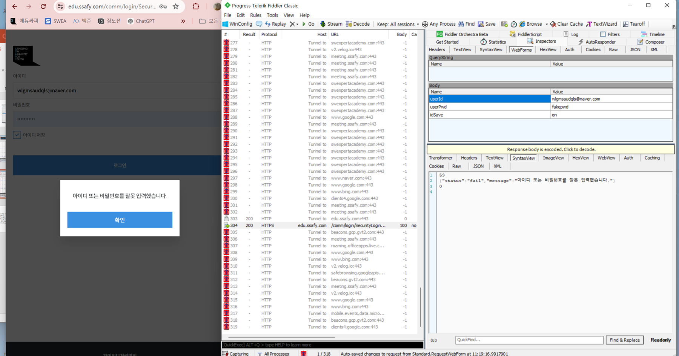Toggle the 아이디 저장 checkbox
679x356 pixels.
point(17,135)
